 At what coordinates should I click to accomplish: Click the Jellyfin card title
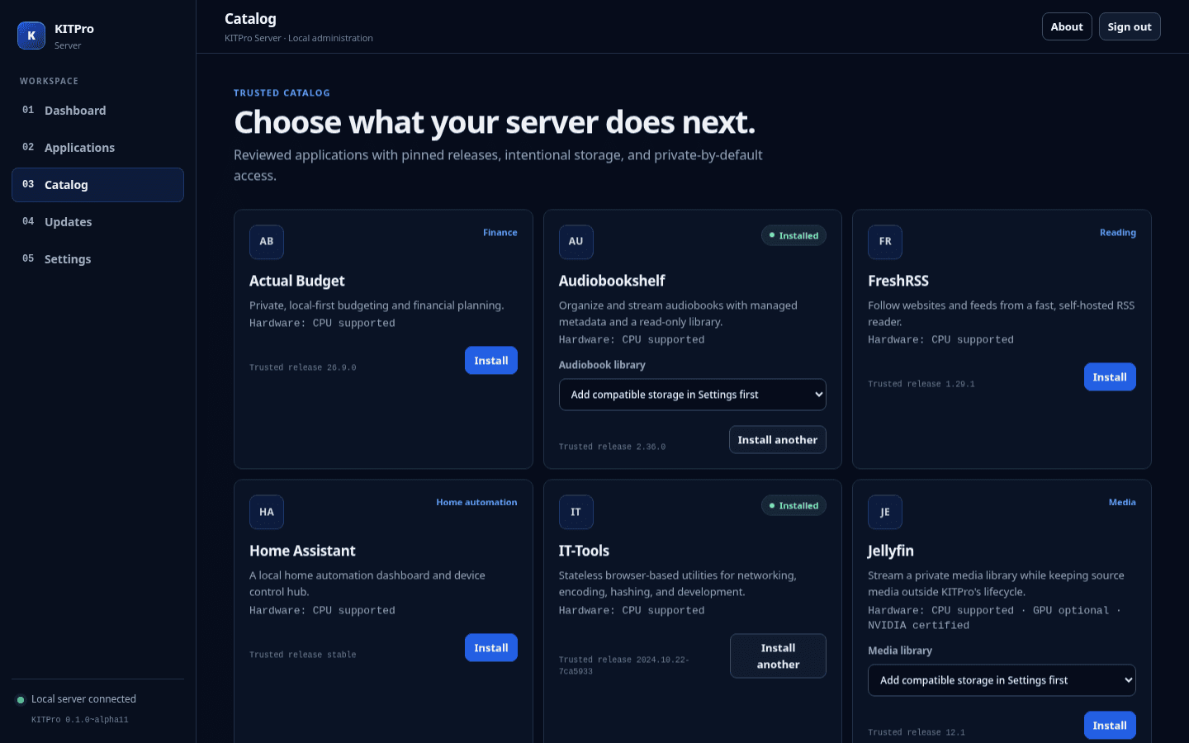pyautogui.click(x=891, y=551)
